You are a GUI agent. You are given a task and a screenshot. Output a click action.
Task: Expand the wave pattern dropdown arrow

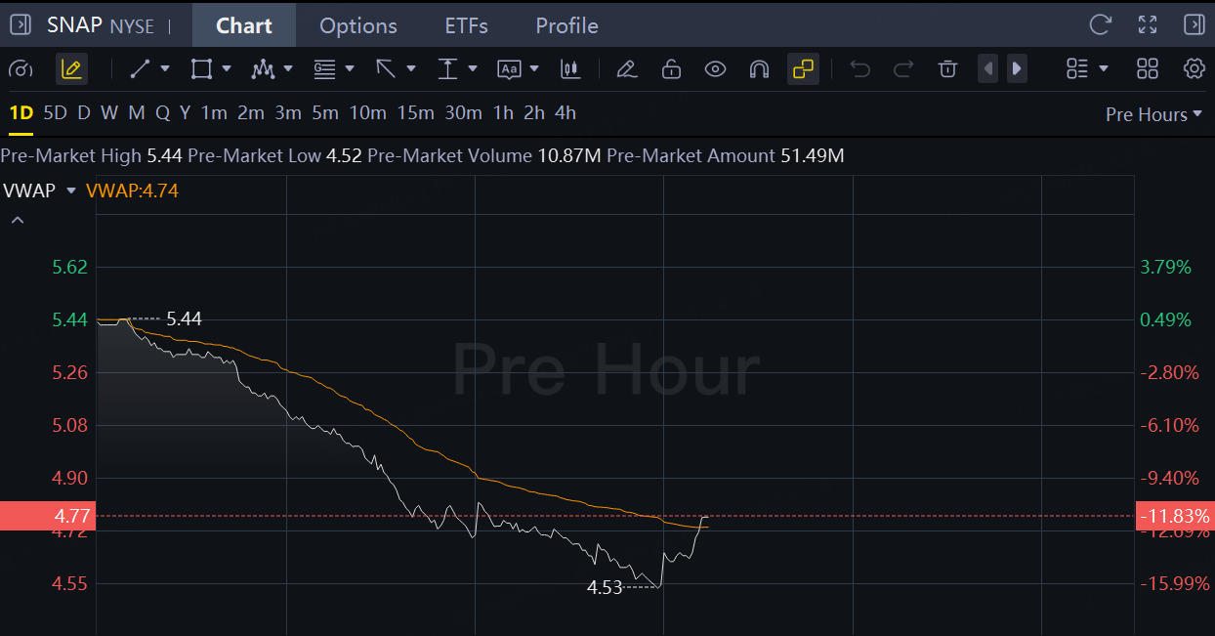tap(288, 68)
